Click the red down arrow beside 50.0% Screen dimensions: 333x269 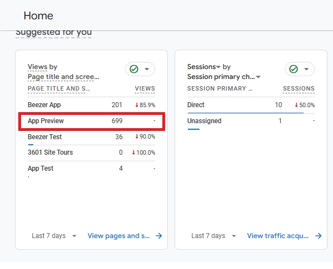pos(296,105)
